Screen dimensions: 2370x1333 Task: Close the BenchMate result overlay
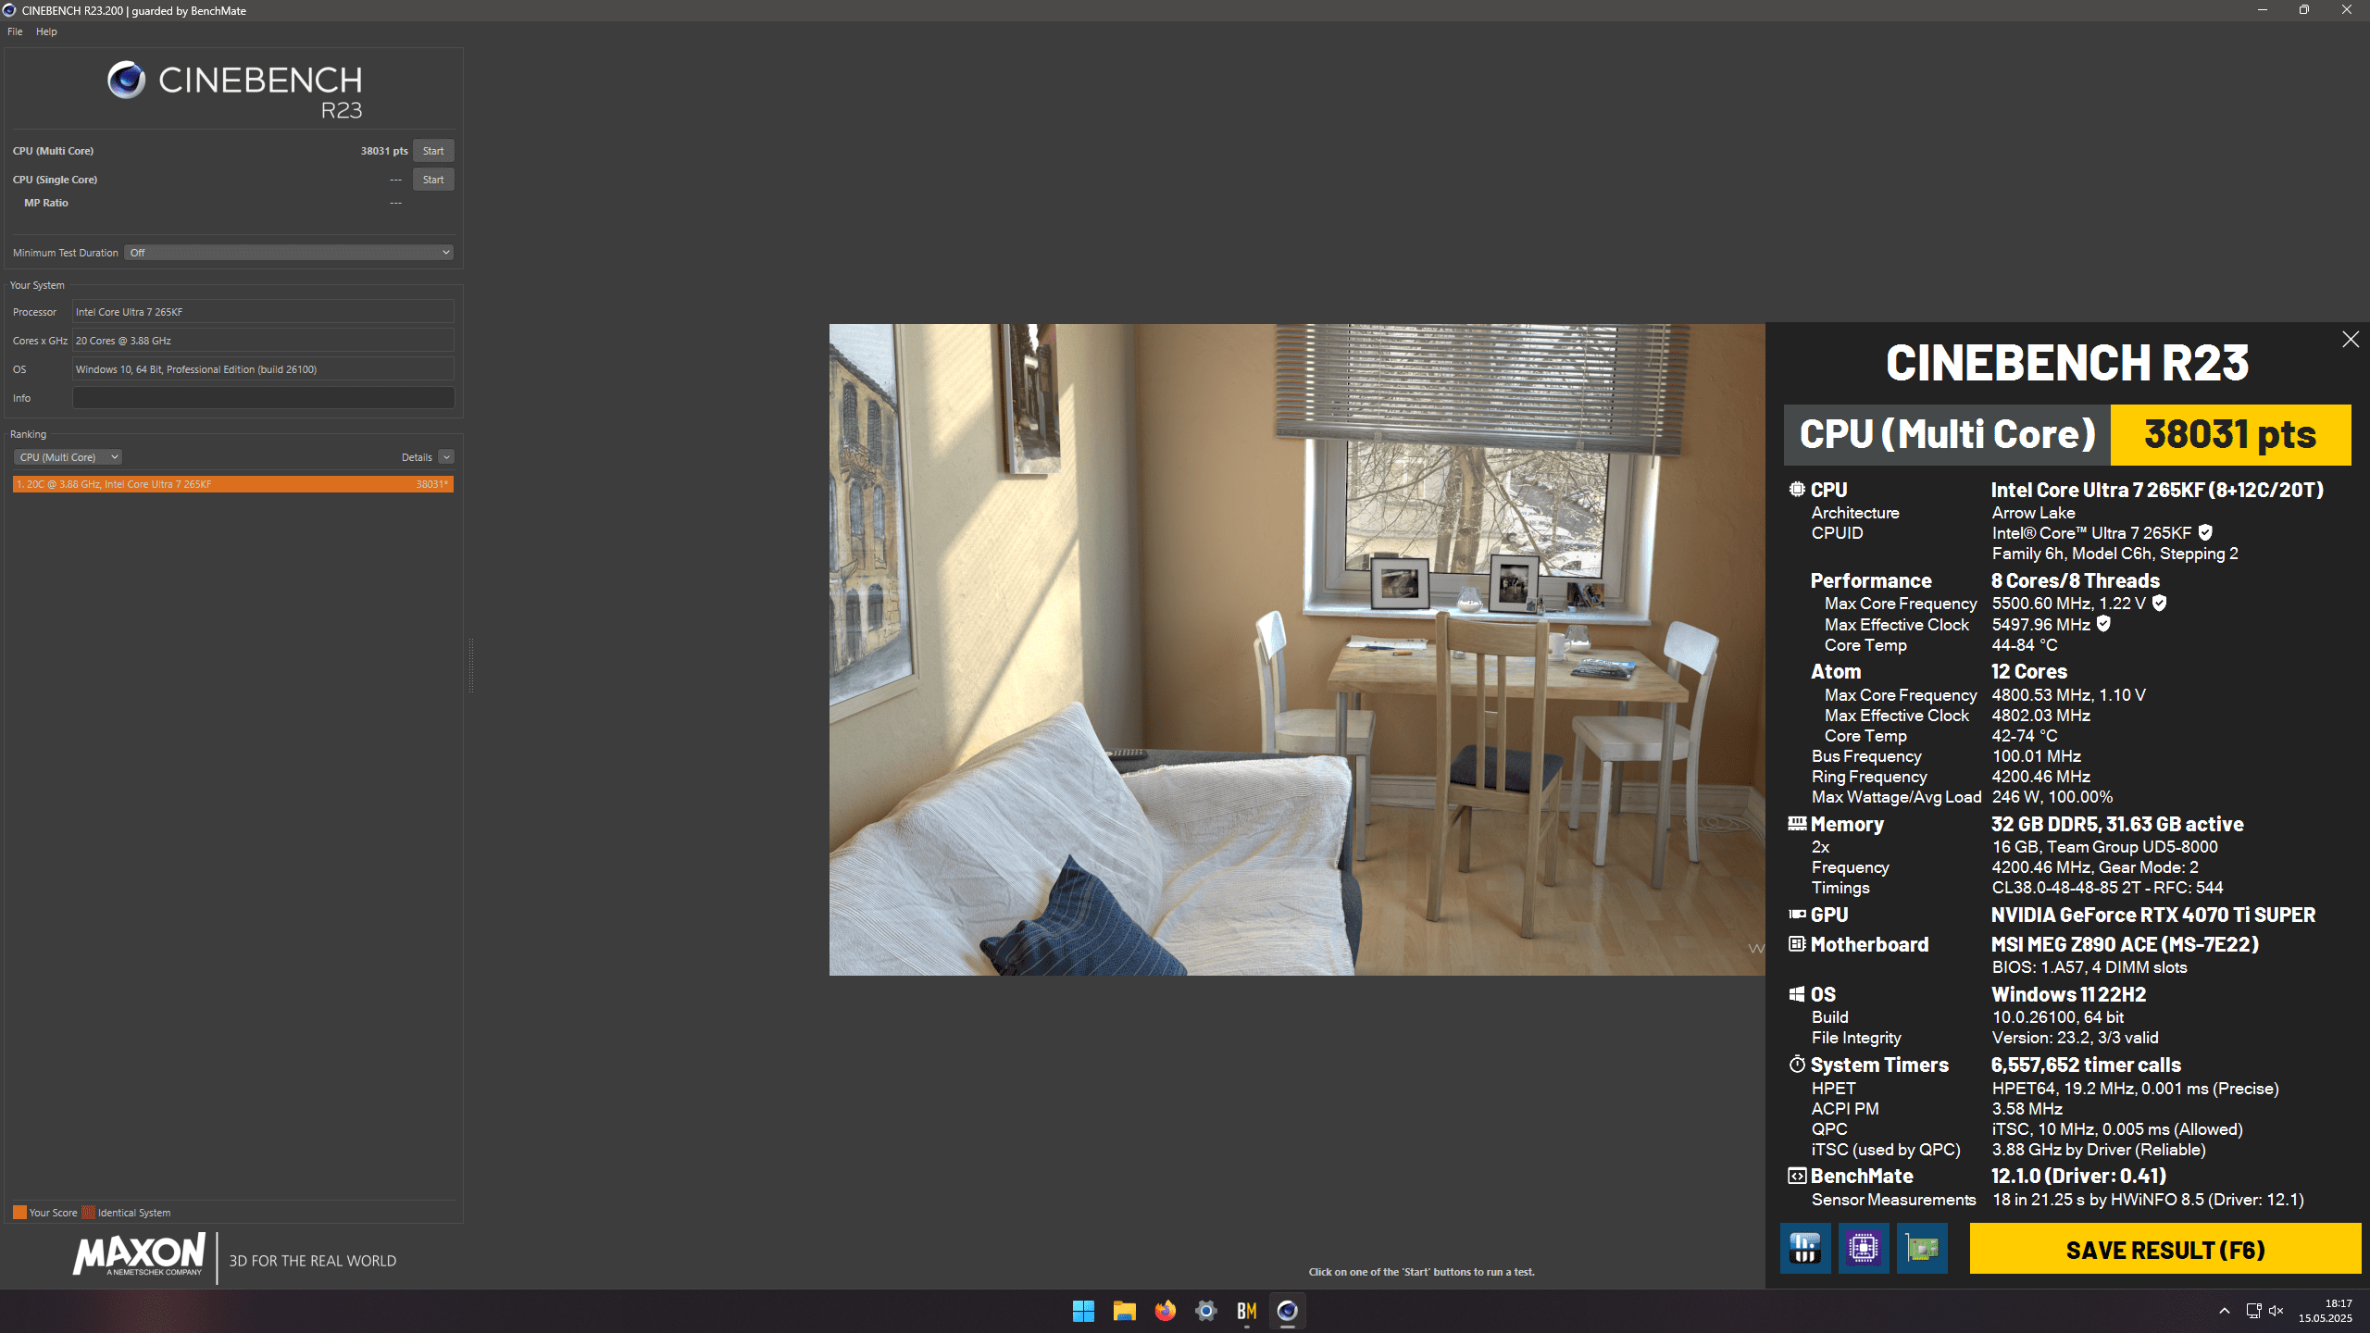point(2350,340)
